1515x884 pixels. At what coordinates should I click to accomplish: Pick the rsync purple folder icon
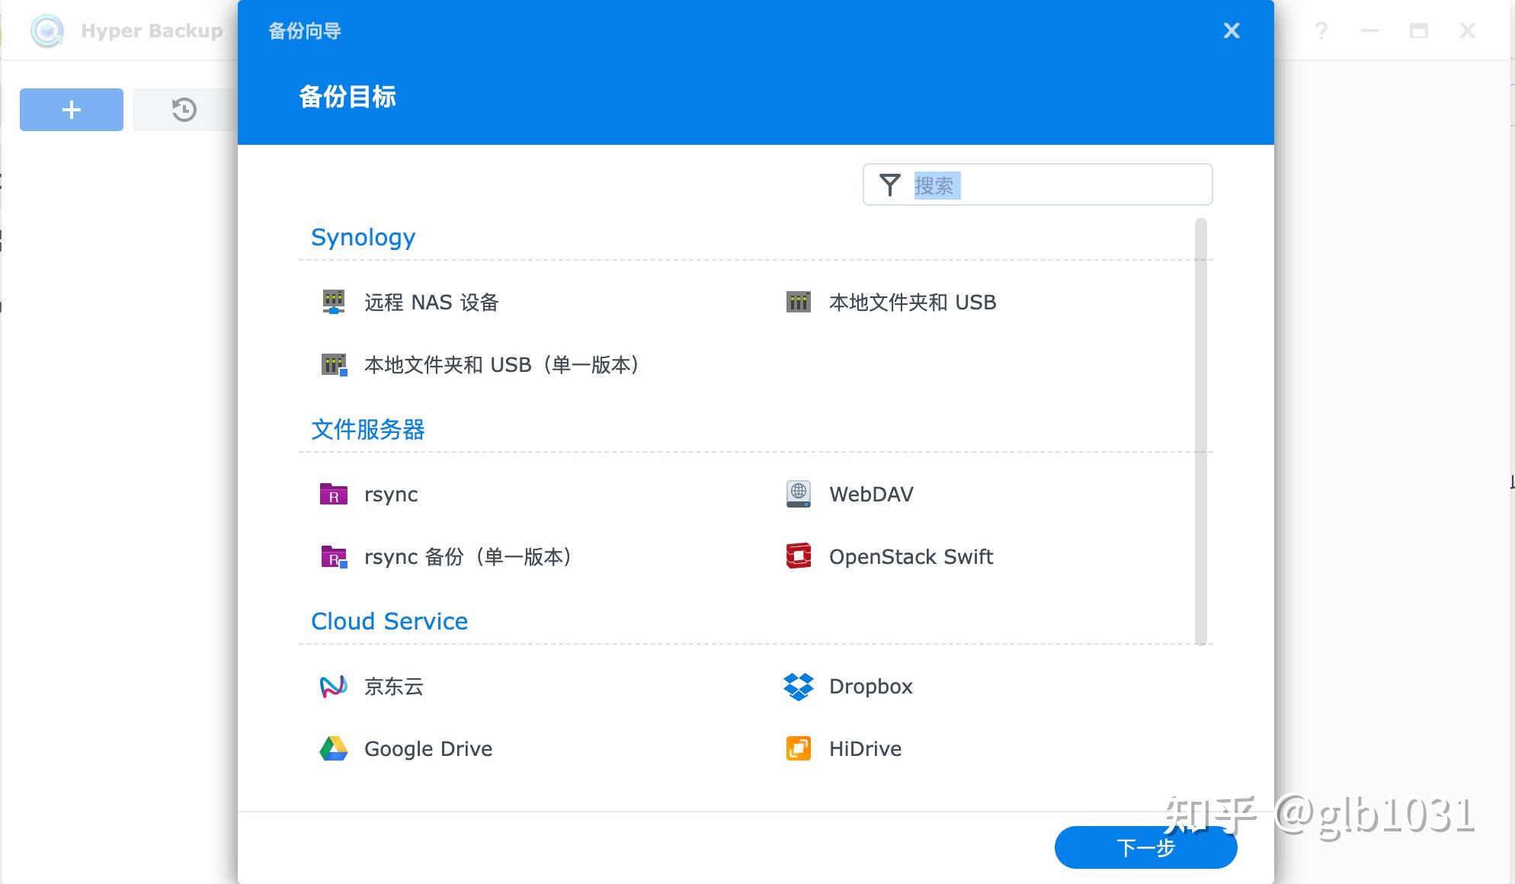pyautogui.click(x=333, y=495)
